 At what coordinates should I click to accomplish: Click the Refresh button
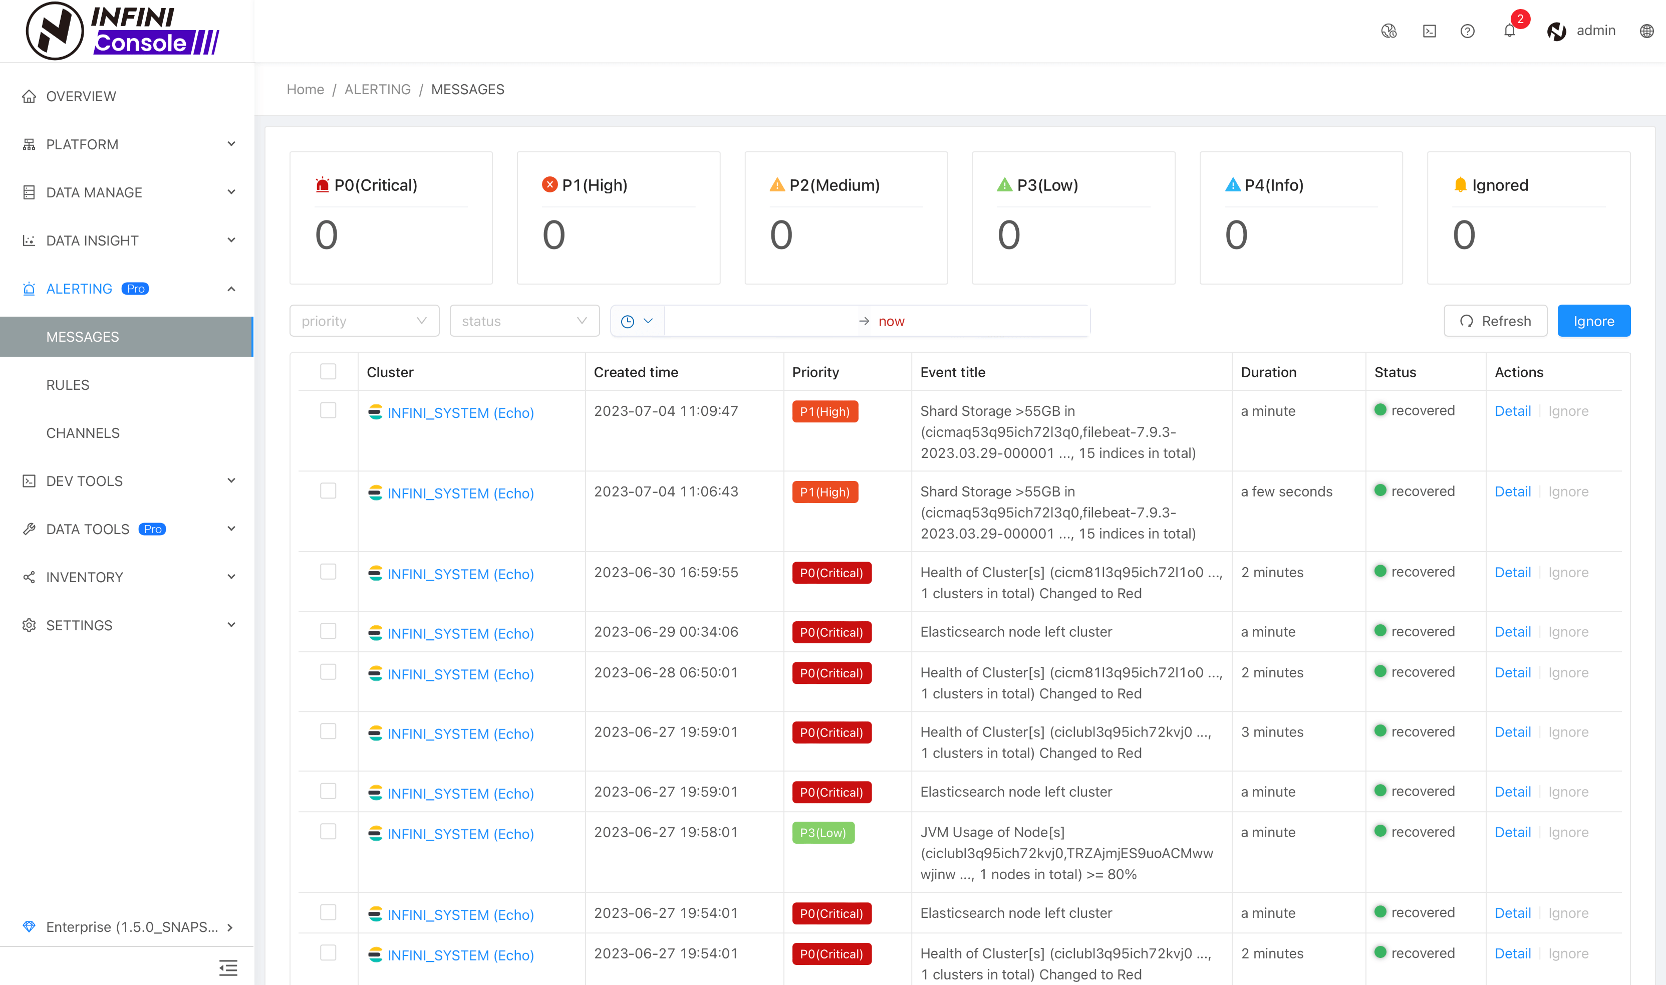[1496, 321]
